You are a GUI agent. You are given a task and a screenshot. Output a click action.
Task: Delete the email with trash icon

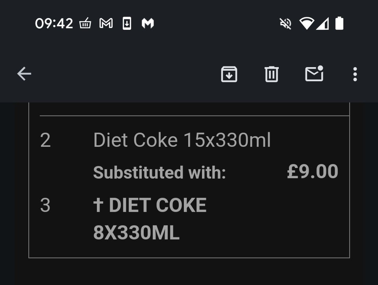coord(272,74)
